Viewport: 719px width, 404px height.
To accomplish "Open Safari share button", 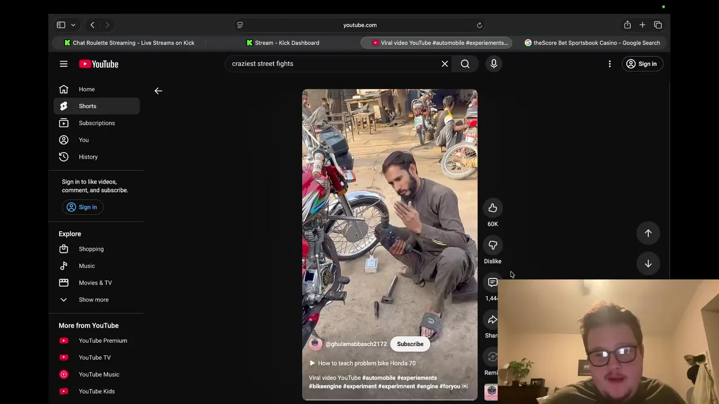I will click(627, 25).
